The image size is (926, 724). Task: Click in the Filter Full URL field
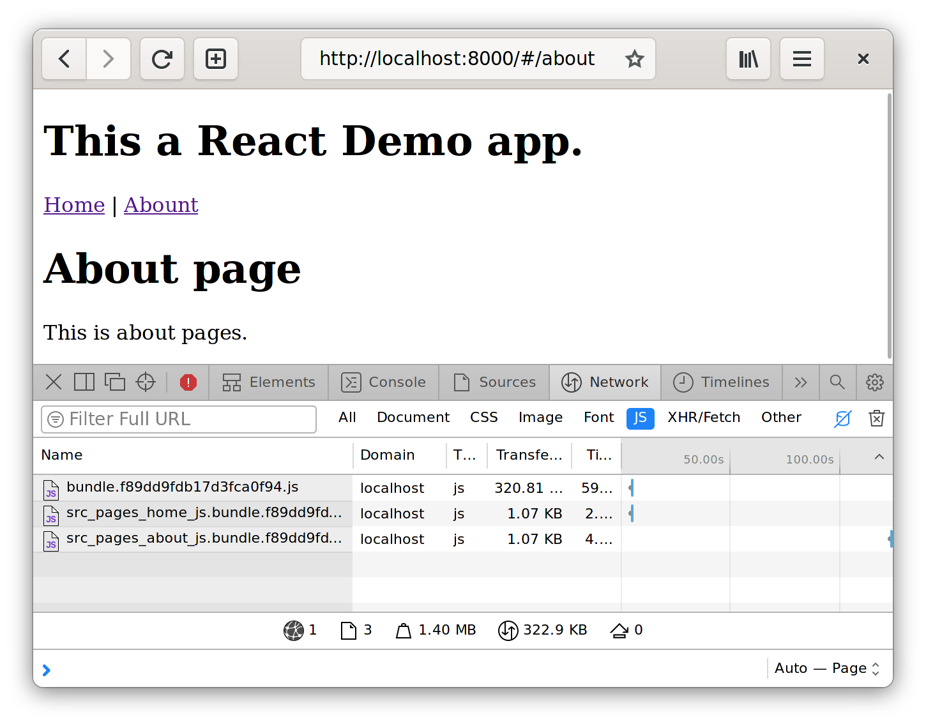click(x=179, y=419)
